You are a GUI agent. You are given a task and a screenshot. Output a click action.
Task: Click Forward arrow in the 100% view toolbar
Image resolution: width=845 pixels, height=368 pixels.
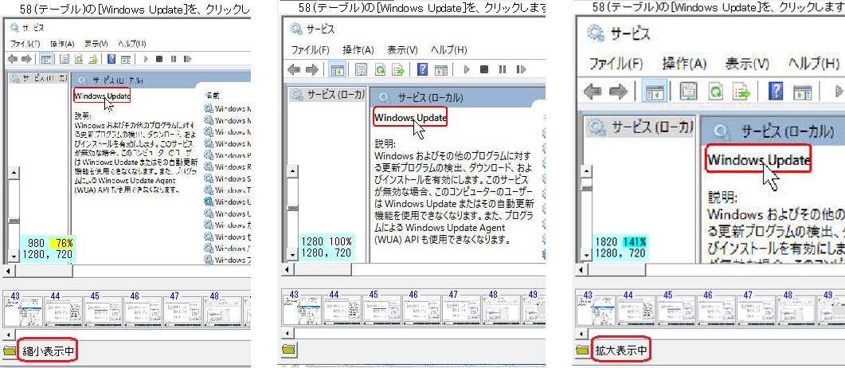[312, 69]
